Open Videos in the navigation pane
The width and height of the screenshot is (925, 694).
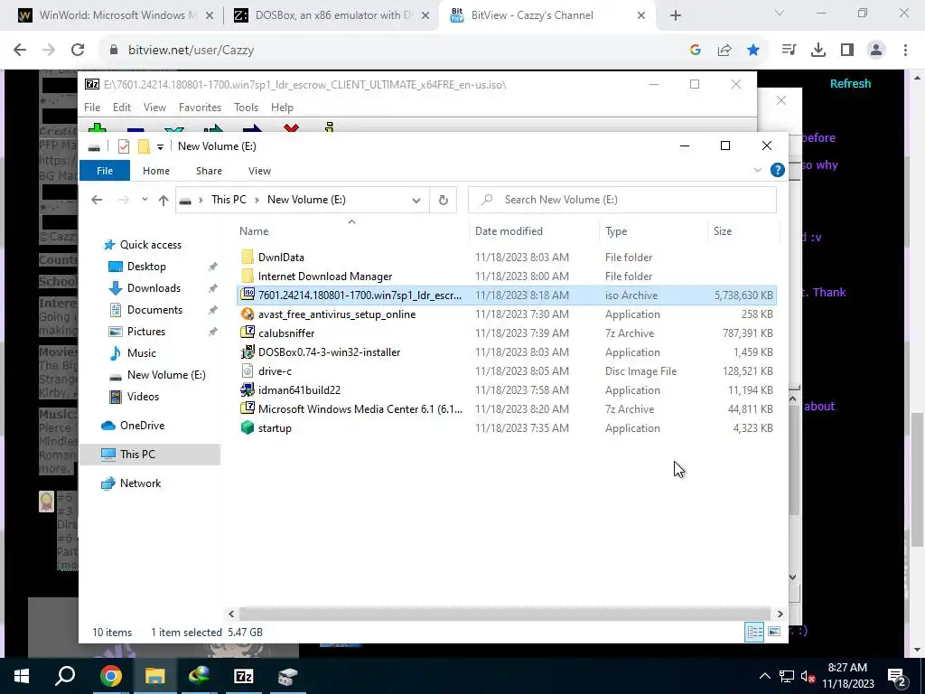143,397
